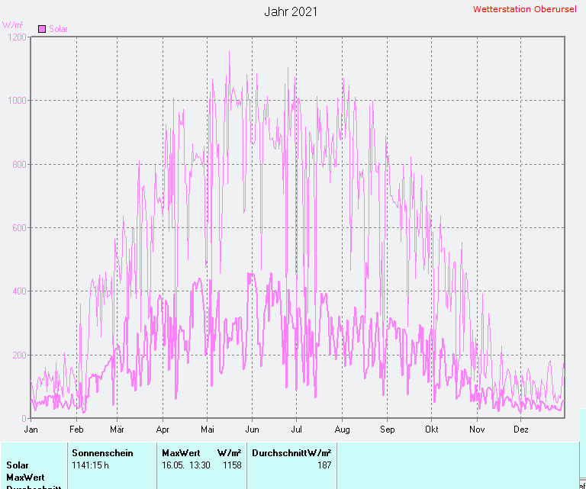Select the '16.05. 13:30' max timestamp
Image resolution: width=586 pixels, height=489 pixels.
(x=185, y=465)
